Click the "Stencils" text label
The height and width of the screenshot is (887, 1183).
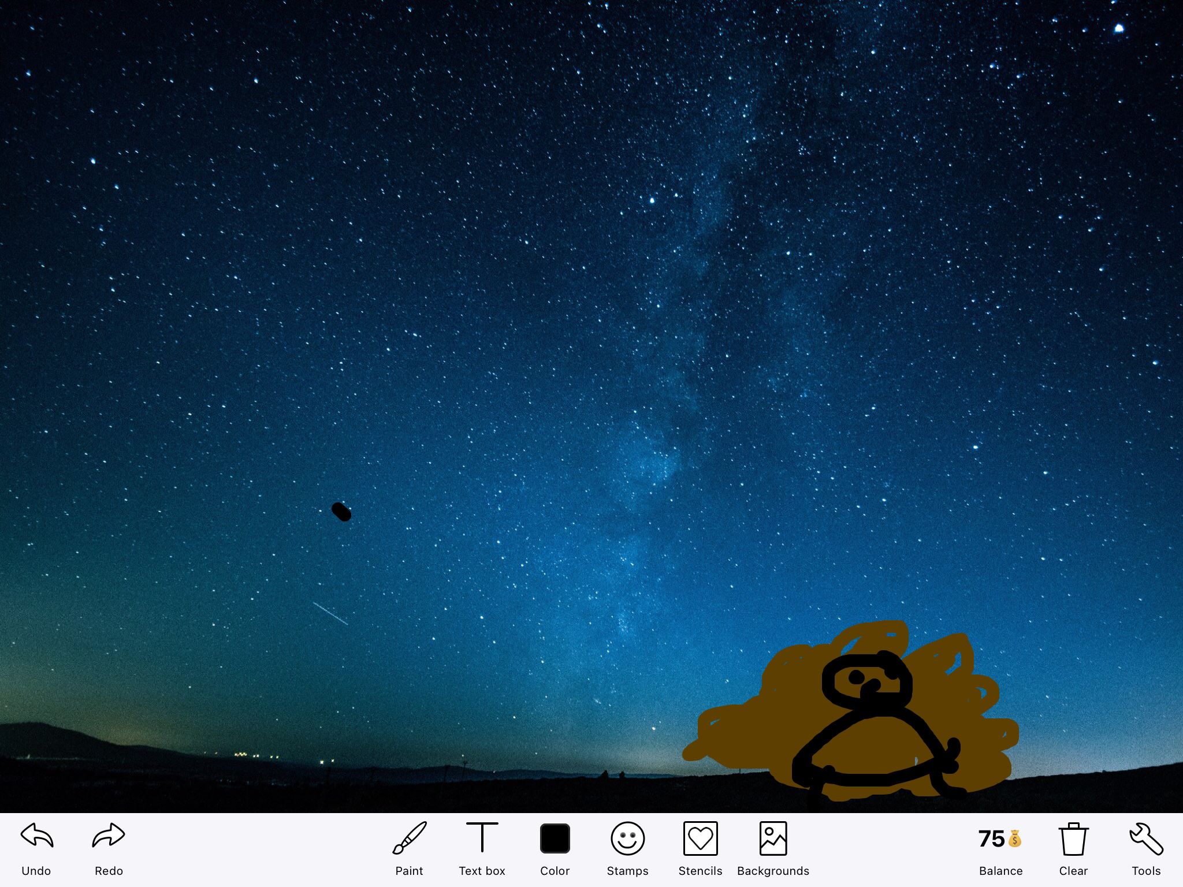pos(700,871)
